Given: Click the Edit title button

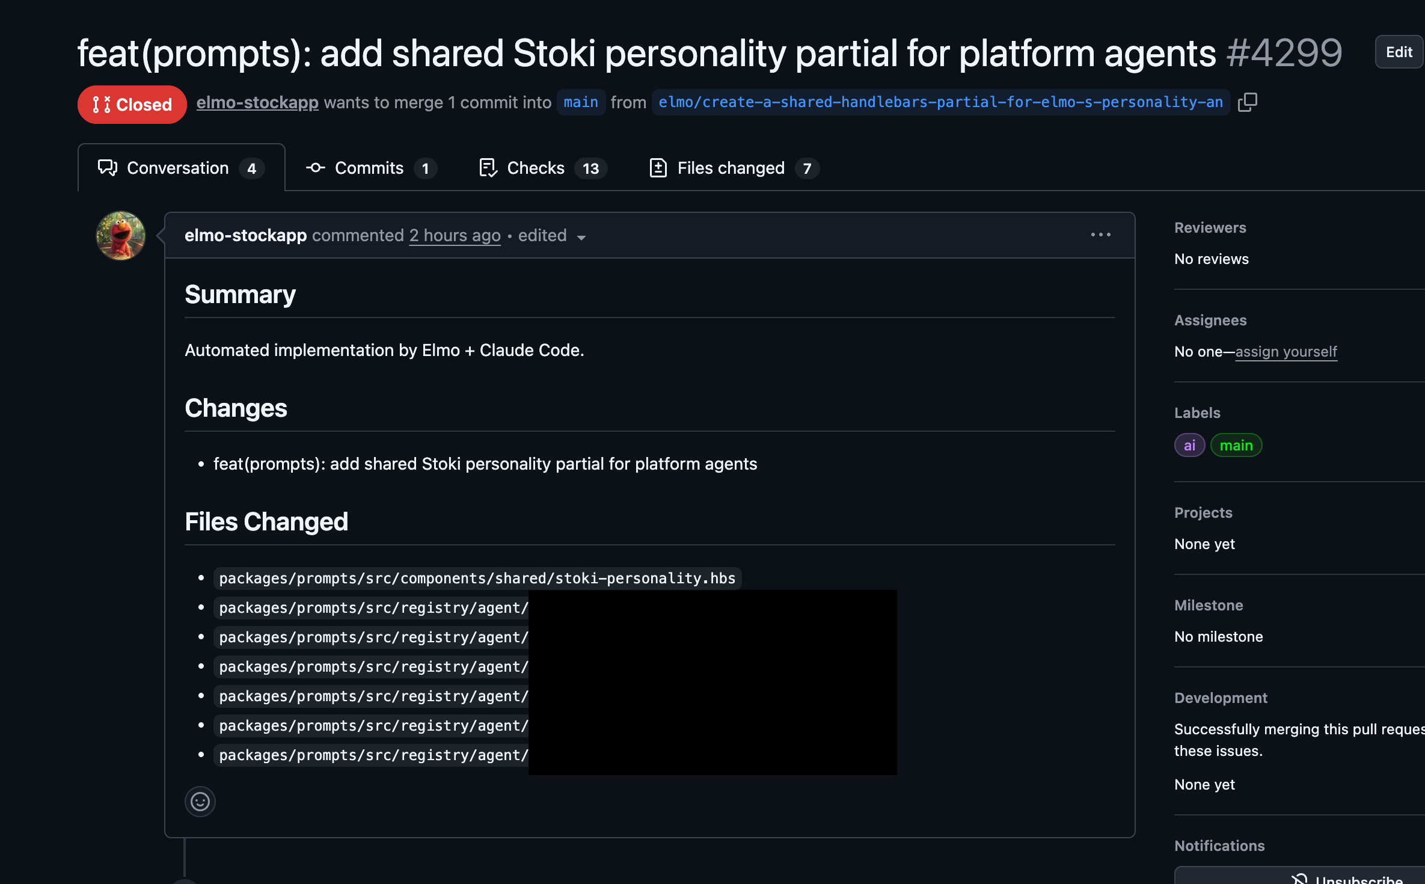Looking at the screenshot, I should click(1399, 52).
